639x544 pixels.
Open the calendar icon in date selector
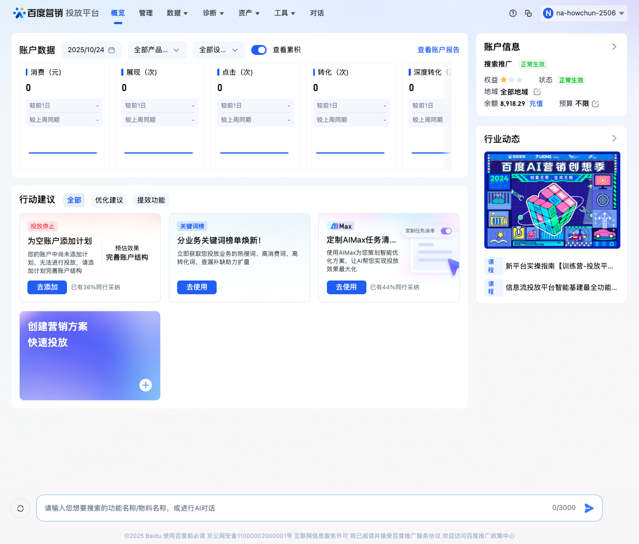click(111, 49)
